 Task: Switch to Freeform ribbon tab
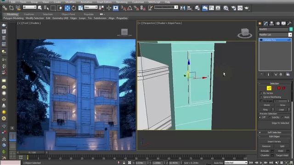click(29, 14)
